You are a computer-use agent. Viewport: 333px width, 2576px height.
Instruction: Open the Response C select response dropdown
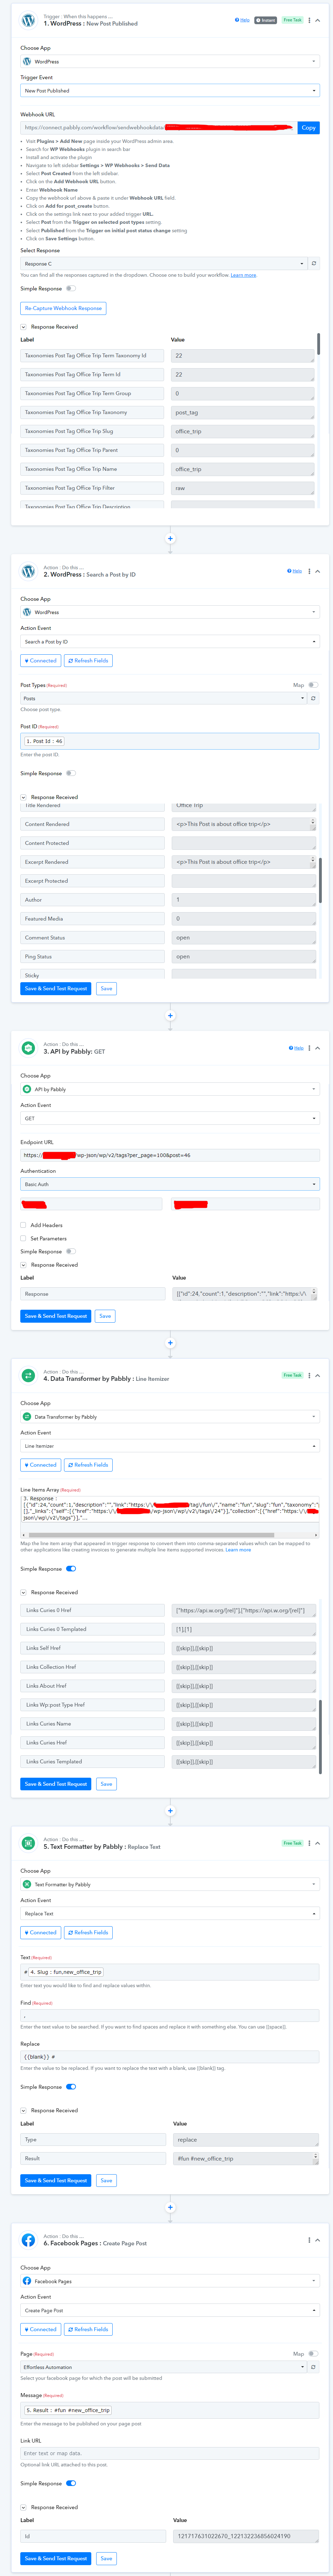[x=164, y=264]
